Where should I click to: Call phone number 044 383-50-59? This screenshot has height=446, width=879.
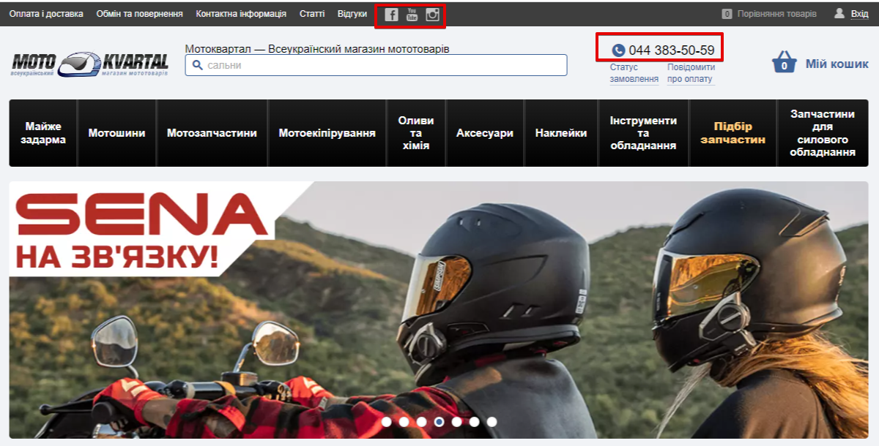click(x=672, y=50)
